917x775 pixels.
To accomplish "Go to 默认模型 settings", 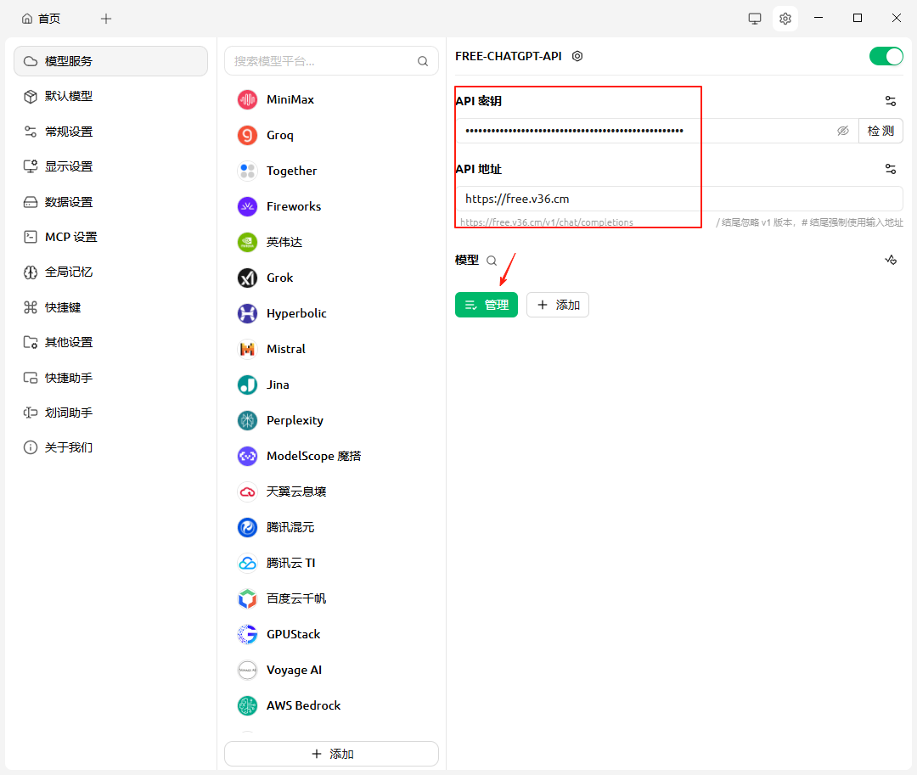I will pyautogui.click(x=110, y=97).
